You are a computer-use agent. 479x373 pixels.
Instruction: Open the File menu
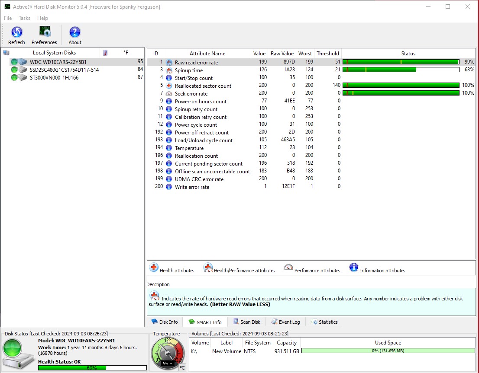click(x=8, y=18)
